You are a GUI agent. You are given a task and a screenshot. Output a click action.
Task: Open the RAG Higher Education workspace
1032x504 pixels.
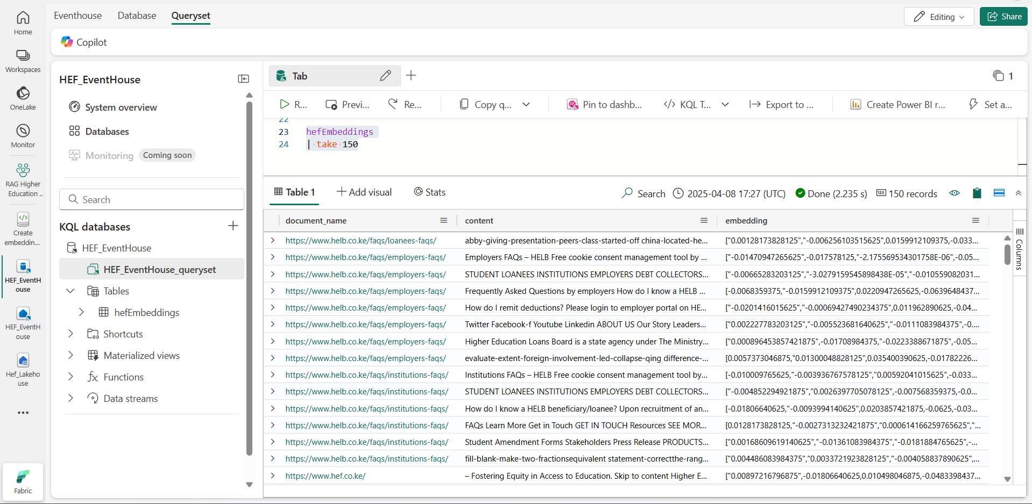point(23,180)
